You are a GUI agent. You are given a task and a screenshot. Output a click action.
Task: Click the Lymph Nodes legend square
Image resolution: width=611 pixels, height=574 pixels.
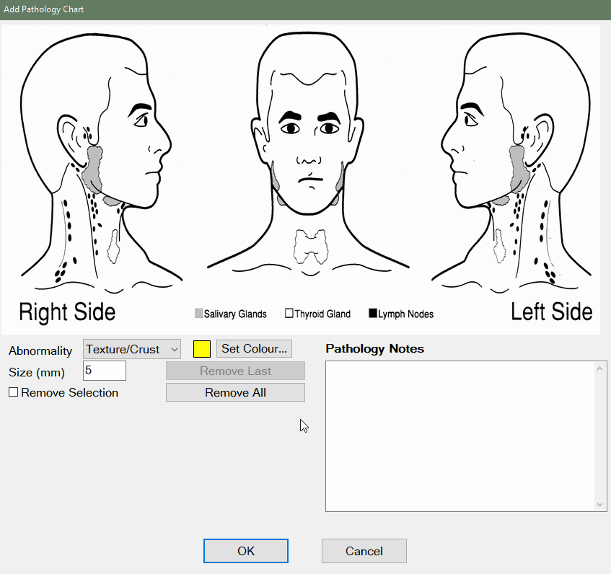[x=373, y=313]
